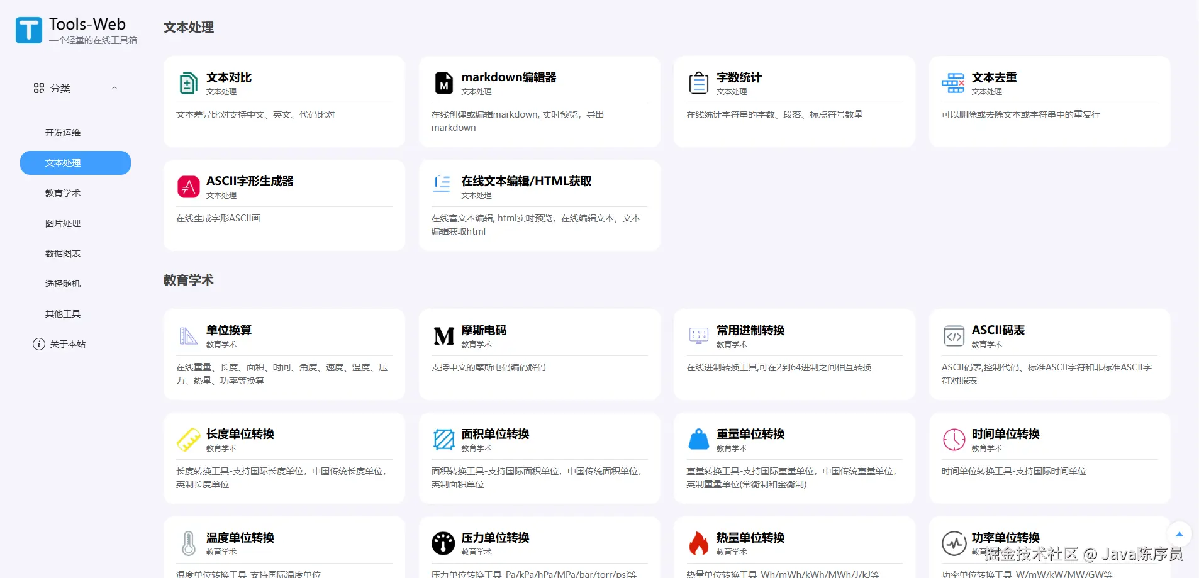Screen dimensions: 1199x578
Task: Collapse the 分类 menu chevron
Action: click(x=114, y=88)
